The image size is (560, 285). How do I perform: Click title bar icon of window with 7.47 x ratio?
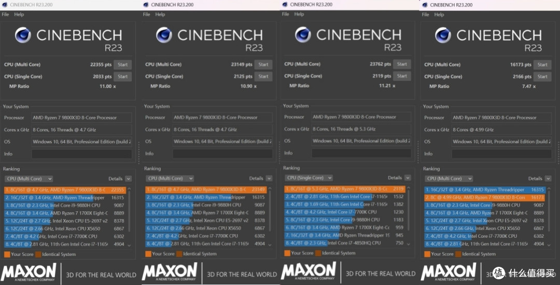[x=425, y=5]
